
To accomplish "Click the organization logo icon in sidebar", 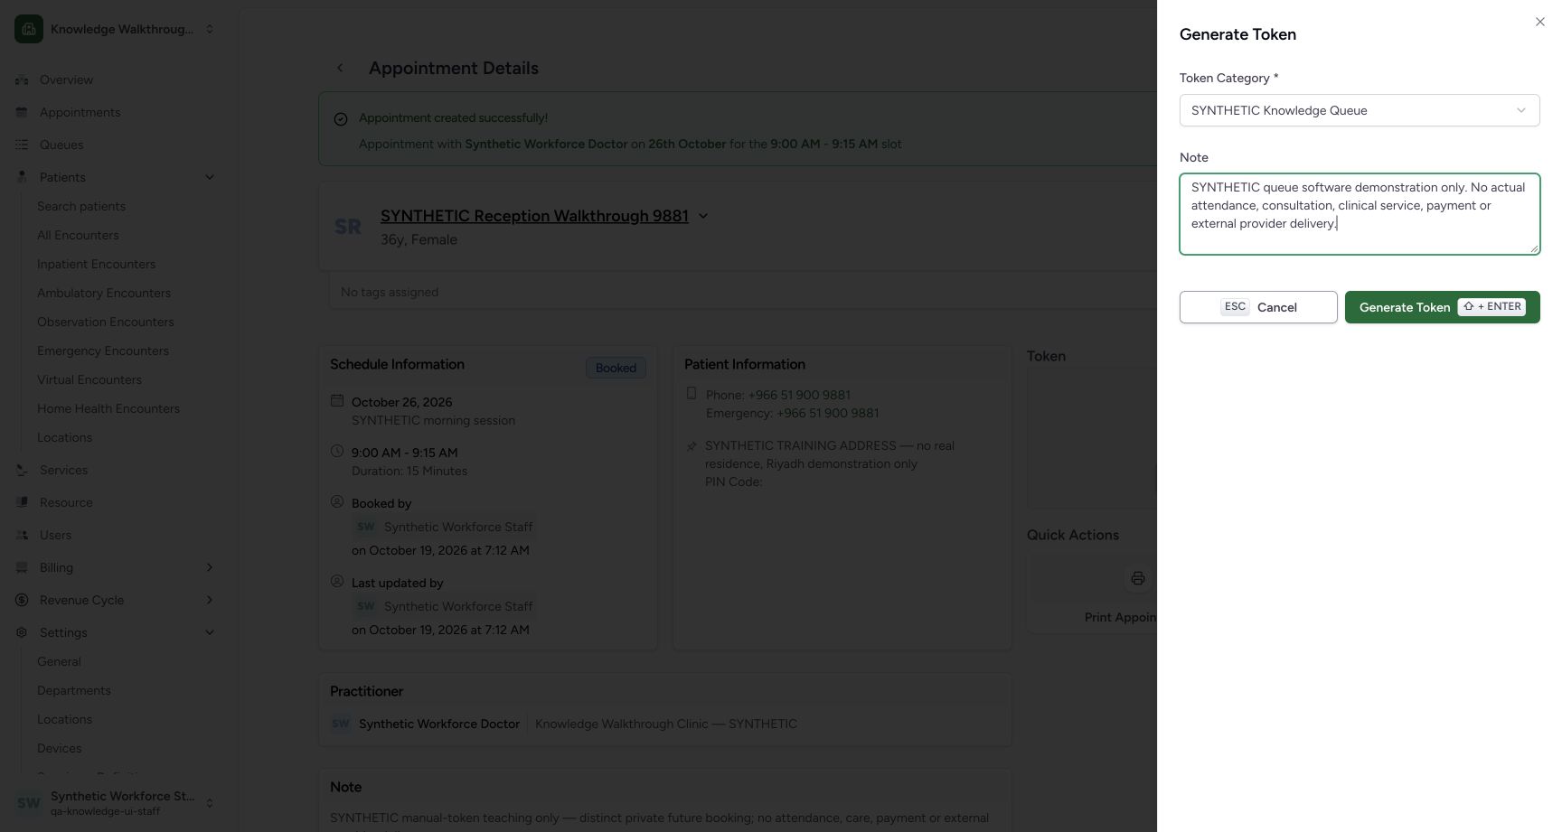I will point(29,29).
